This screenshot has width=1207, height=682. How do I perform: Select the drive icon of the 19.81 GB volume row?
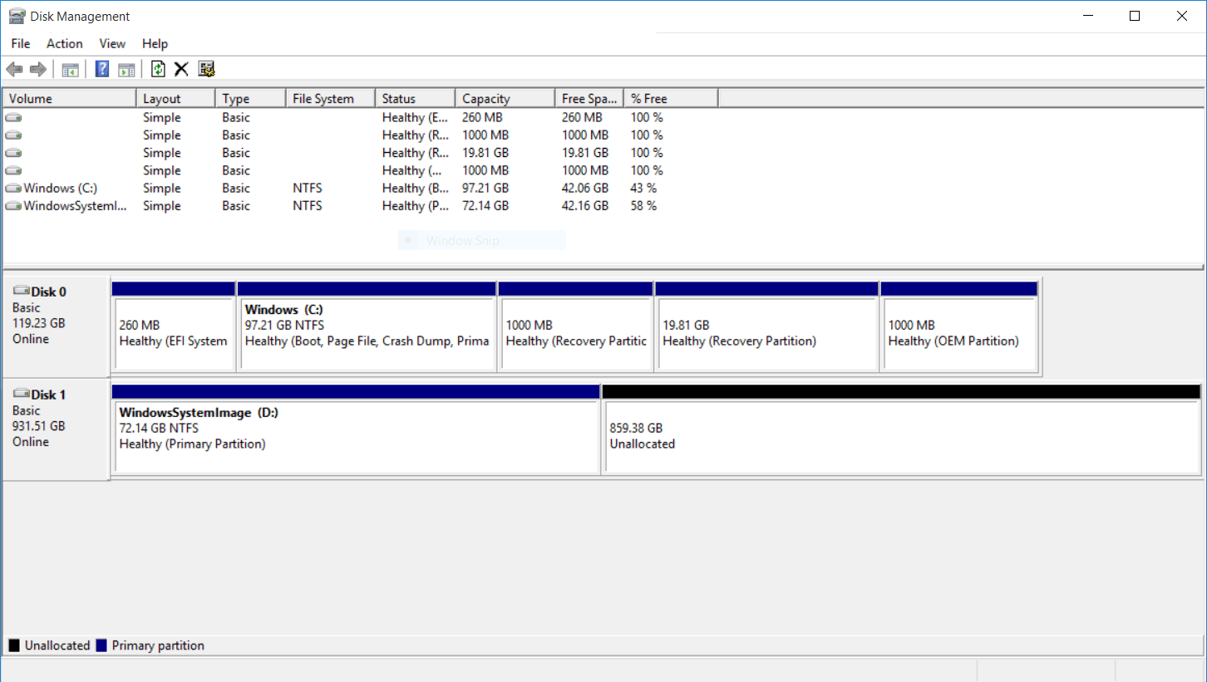(x=13, y=153)
